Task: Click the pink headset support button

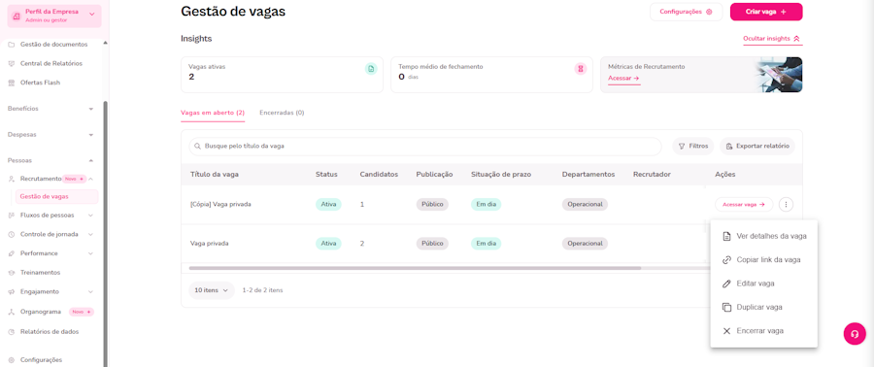Action: point(855,334)
